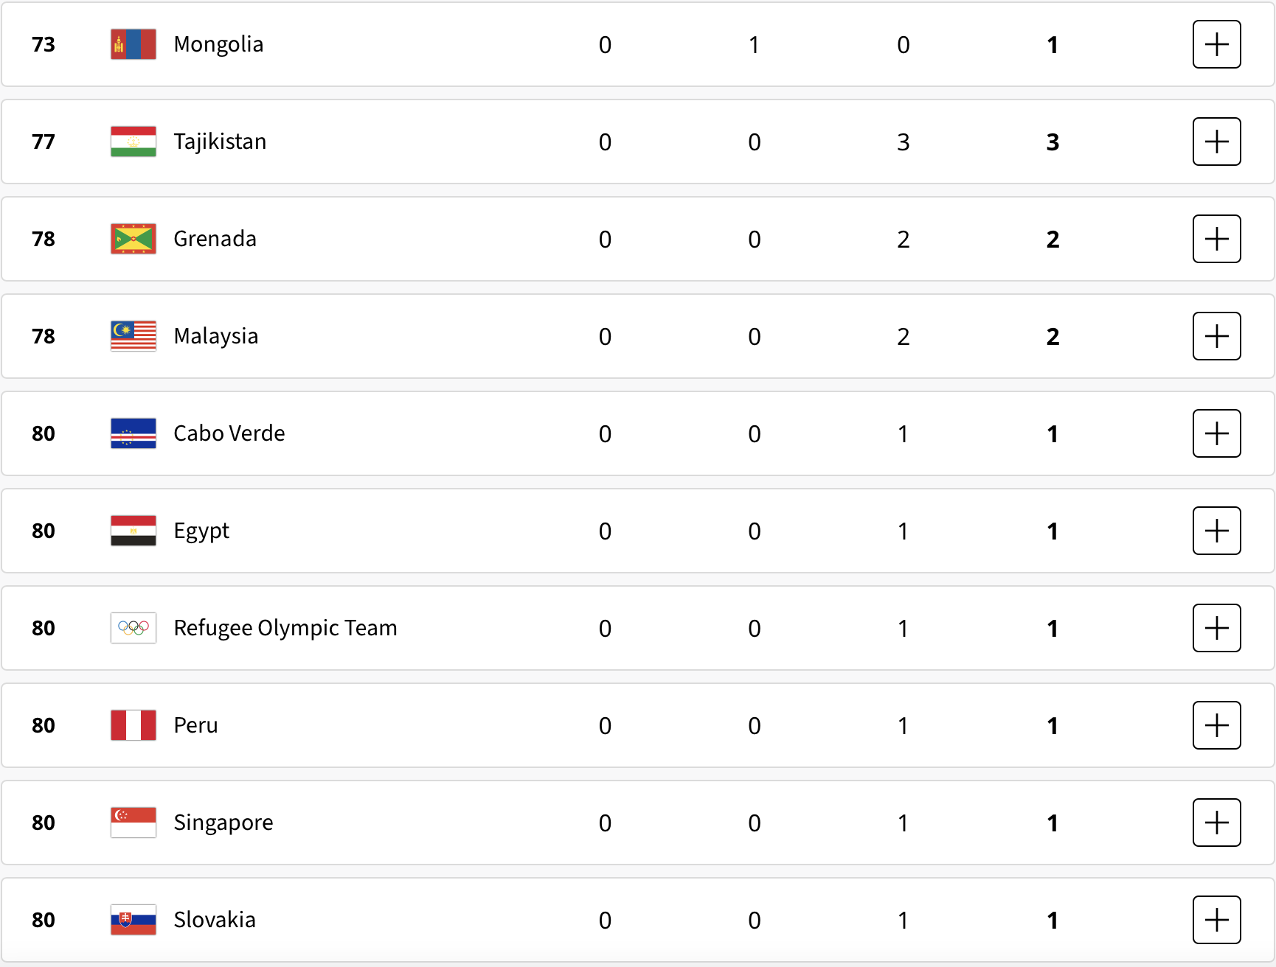Click the Mongolia flag icon

pos(134,44)
